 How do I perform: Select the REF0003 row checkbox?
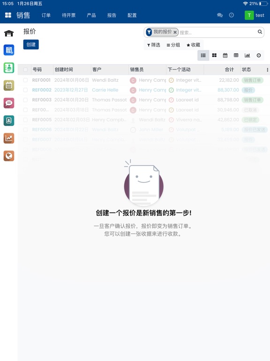click(x=25, y=100)
